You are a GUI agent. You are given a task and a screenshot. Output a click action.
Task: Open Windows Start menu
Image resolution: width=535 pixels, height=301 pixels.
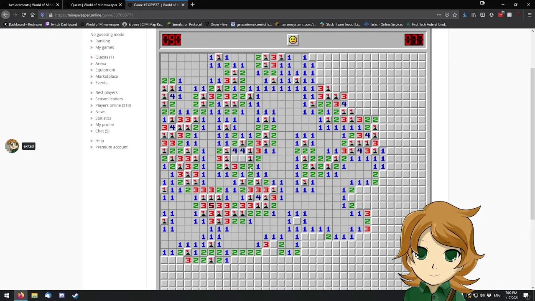6,296
